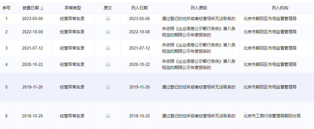Image resolution: width=314 pixels, height=129 pixels.
Task: Click the 未依照《企业信息公示暂行条例》 reason in row 2
Action: coord(199,32)
